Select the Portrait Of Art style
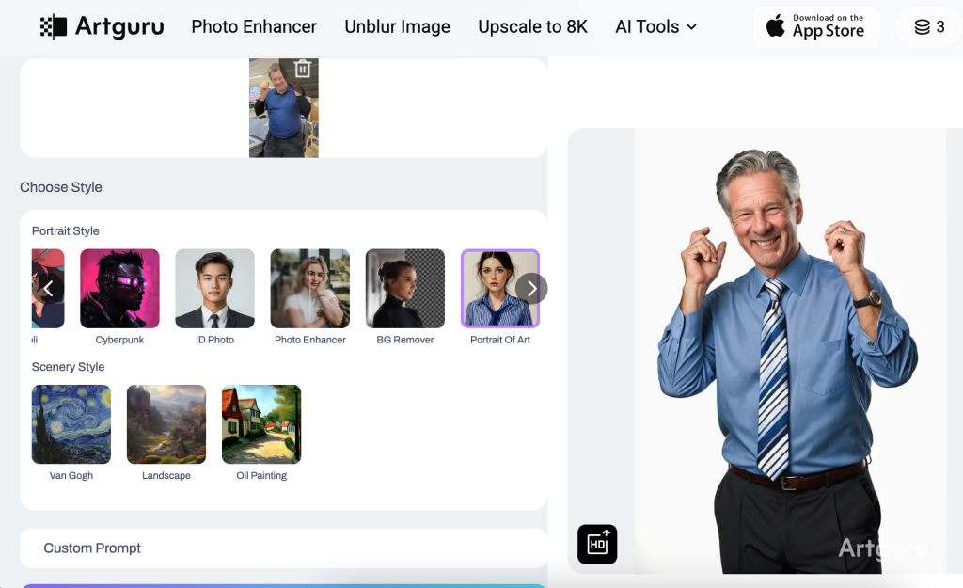 499,288
